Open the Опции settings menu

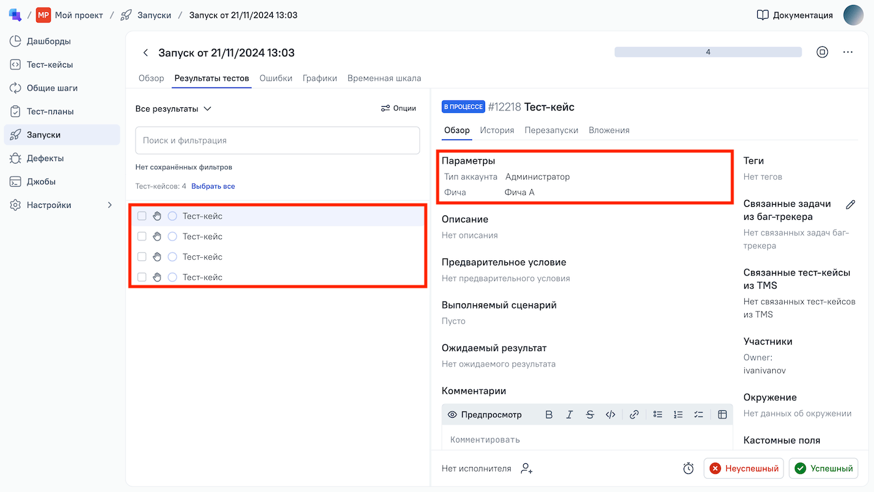pos(398,108)
